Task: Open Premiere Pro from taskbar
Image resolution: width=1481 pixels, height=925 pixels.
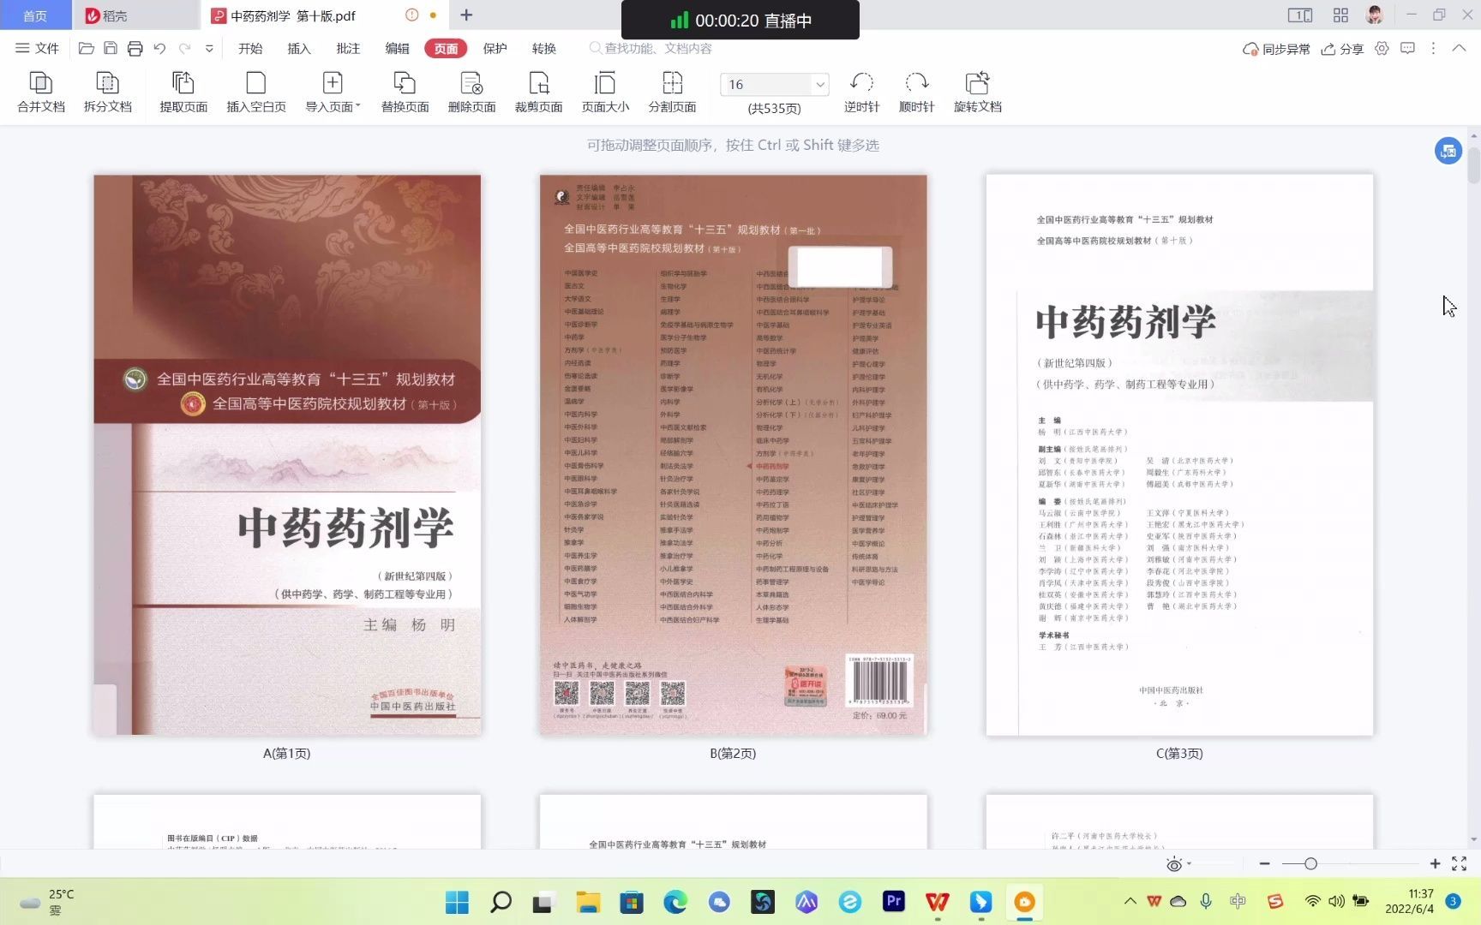Action: pyautogui.click(x=893, y=902)
